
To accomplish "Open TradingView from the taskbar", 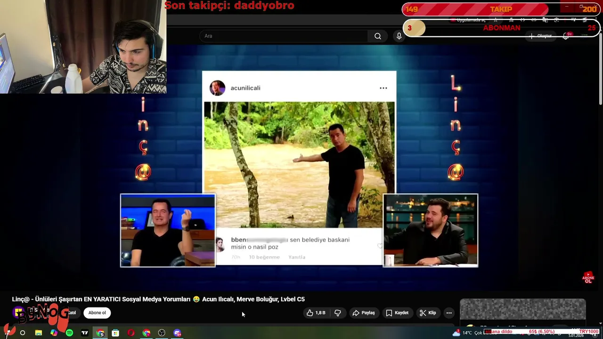I will click(85, 333).
